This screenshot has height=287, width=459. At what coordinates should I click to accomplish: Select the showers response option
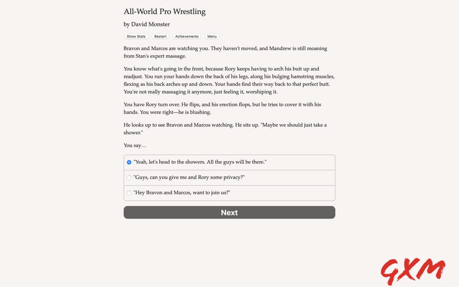[200, 162]
